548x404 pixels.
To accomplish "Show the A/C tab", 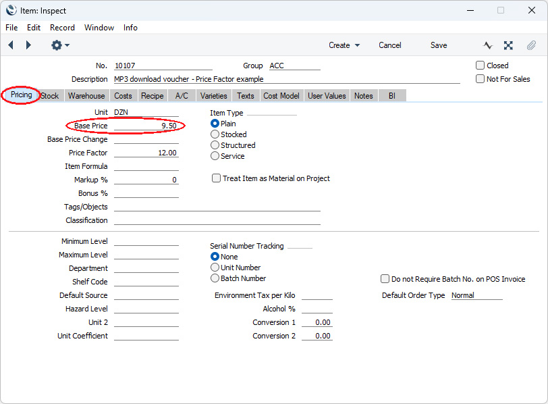I will (182, 96).
